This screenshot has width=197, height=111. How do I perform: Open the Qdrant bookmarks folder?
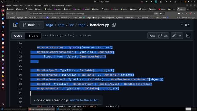click(x=119, y=18)
